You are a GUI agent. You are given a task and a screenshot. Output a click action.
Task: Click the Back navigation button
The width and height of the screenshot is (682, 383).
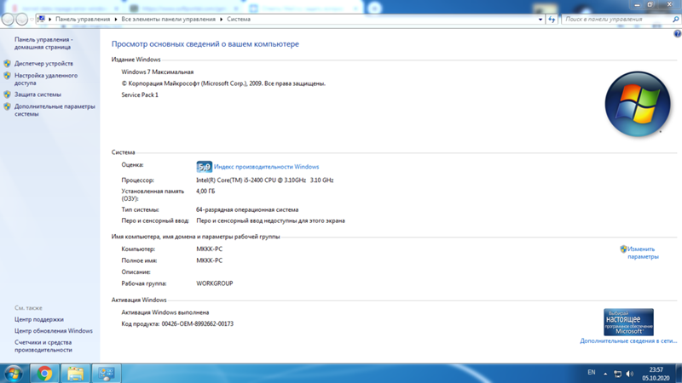[x=8, y=19]
